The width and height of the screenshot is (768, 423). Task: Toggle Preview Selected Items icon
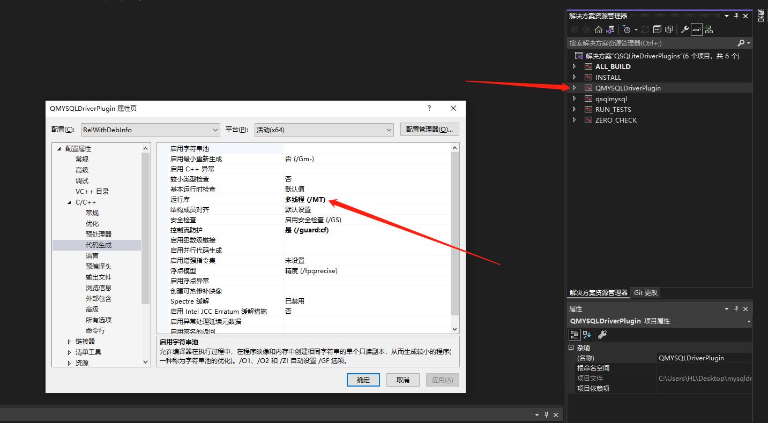[669, 29]
